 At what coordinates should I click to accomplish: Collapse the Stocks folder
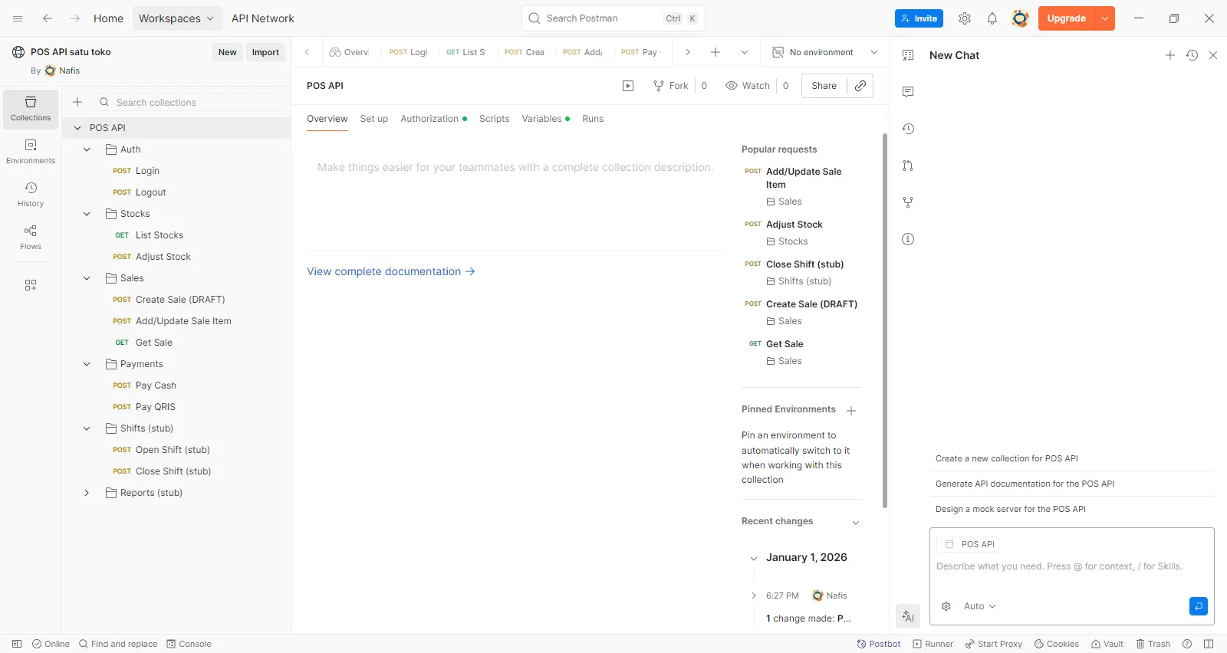point(87,214)
